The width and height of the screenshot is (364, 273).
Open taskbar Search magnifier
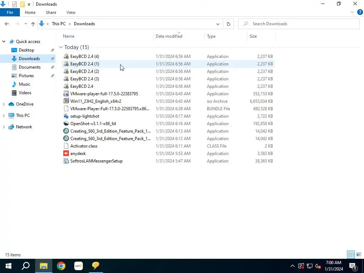[26, 266]
